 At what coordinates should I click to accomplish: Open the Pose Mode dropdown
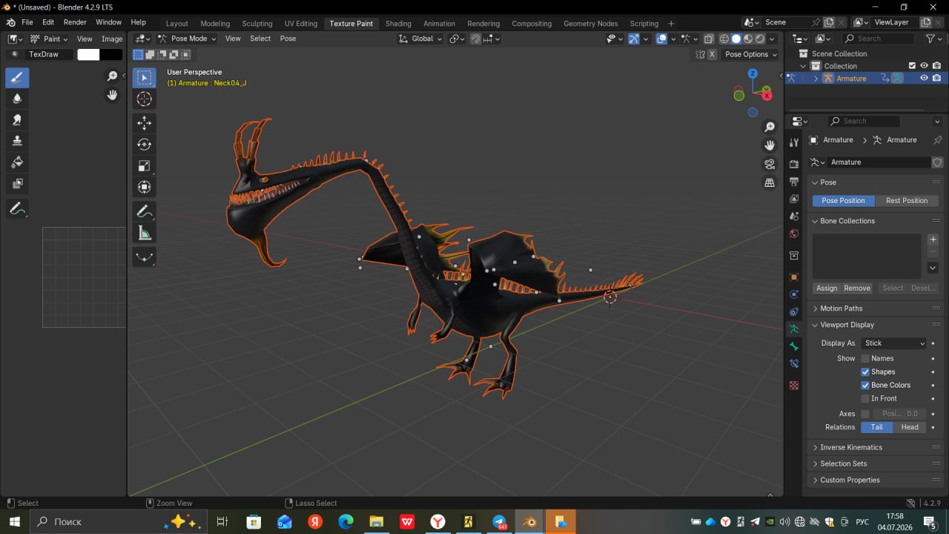tap(187, 39)
